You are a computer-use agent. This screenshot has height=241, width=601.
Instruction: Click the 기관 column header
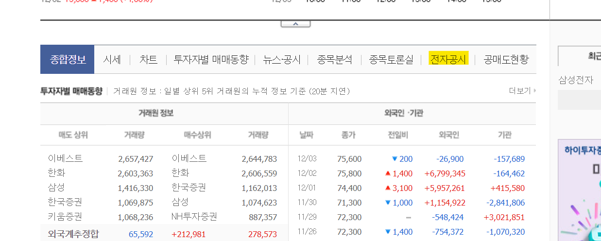505,135
